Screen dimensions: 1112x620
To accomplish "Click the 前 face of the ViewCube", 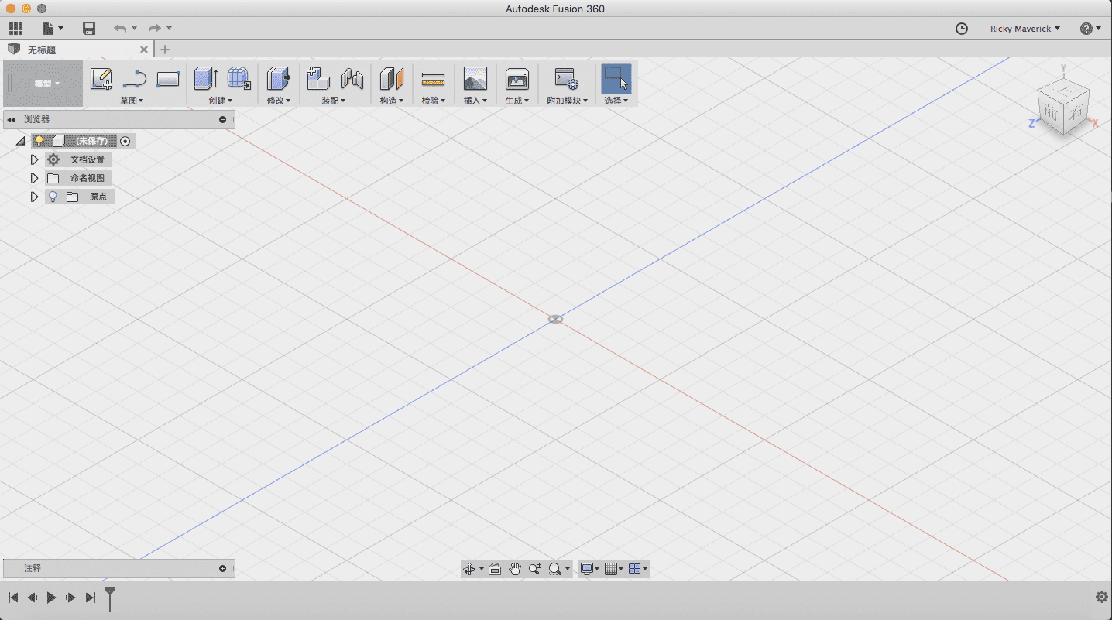I will pyautogui.click(x=1052, y=111).
